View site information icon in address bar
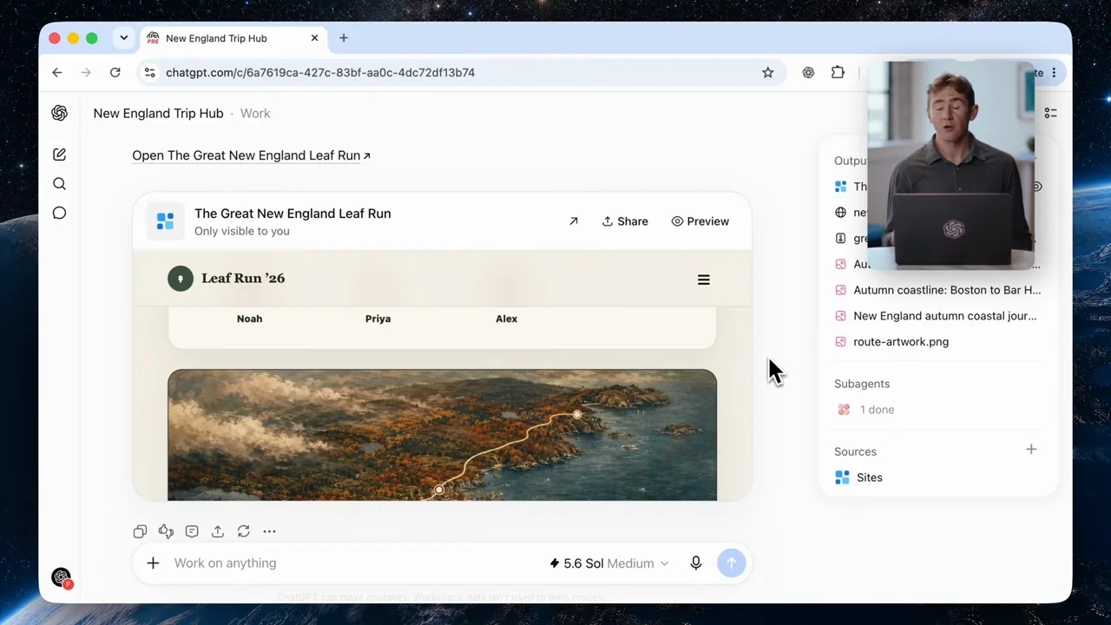 tap(149, 73)
